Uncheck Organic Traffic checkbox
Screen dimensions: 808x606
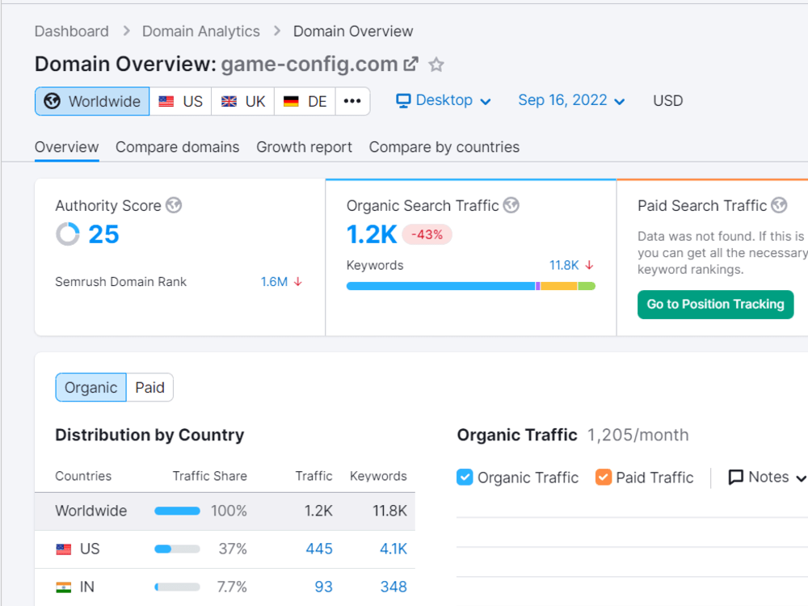click(x=465, y=478)
